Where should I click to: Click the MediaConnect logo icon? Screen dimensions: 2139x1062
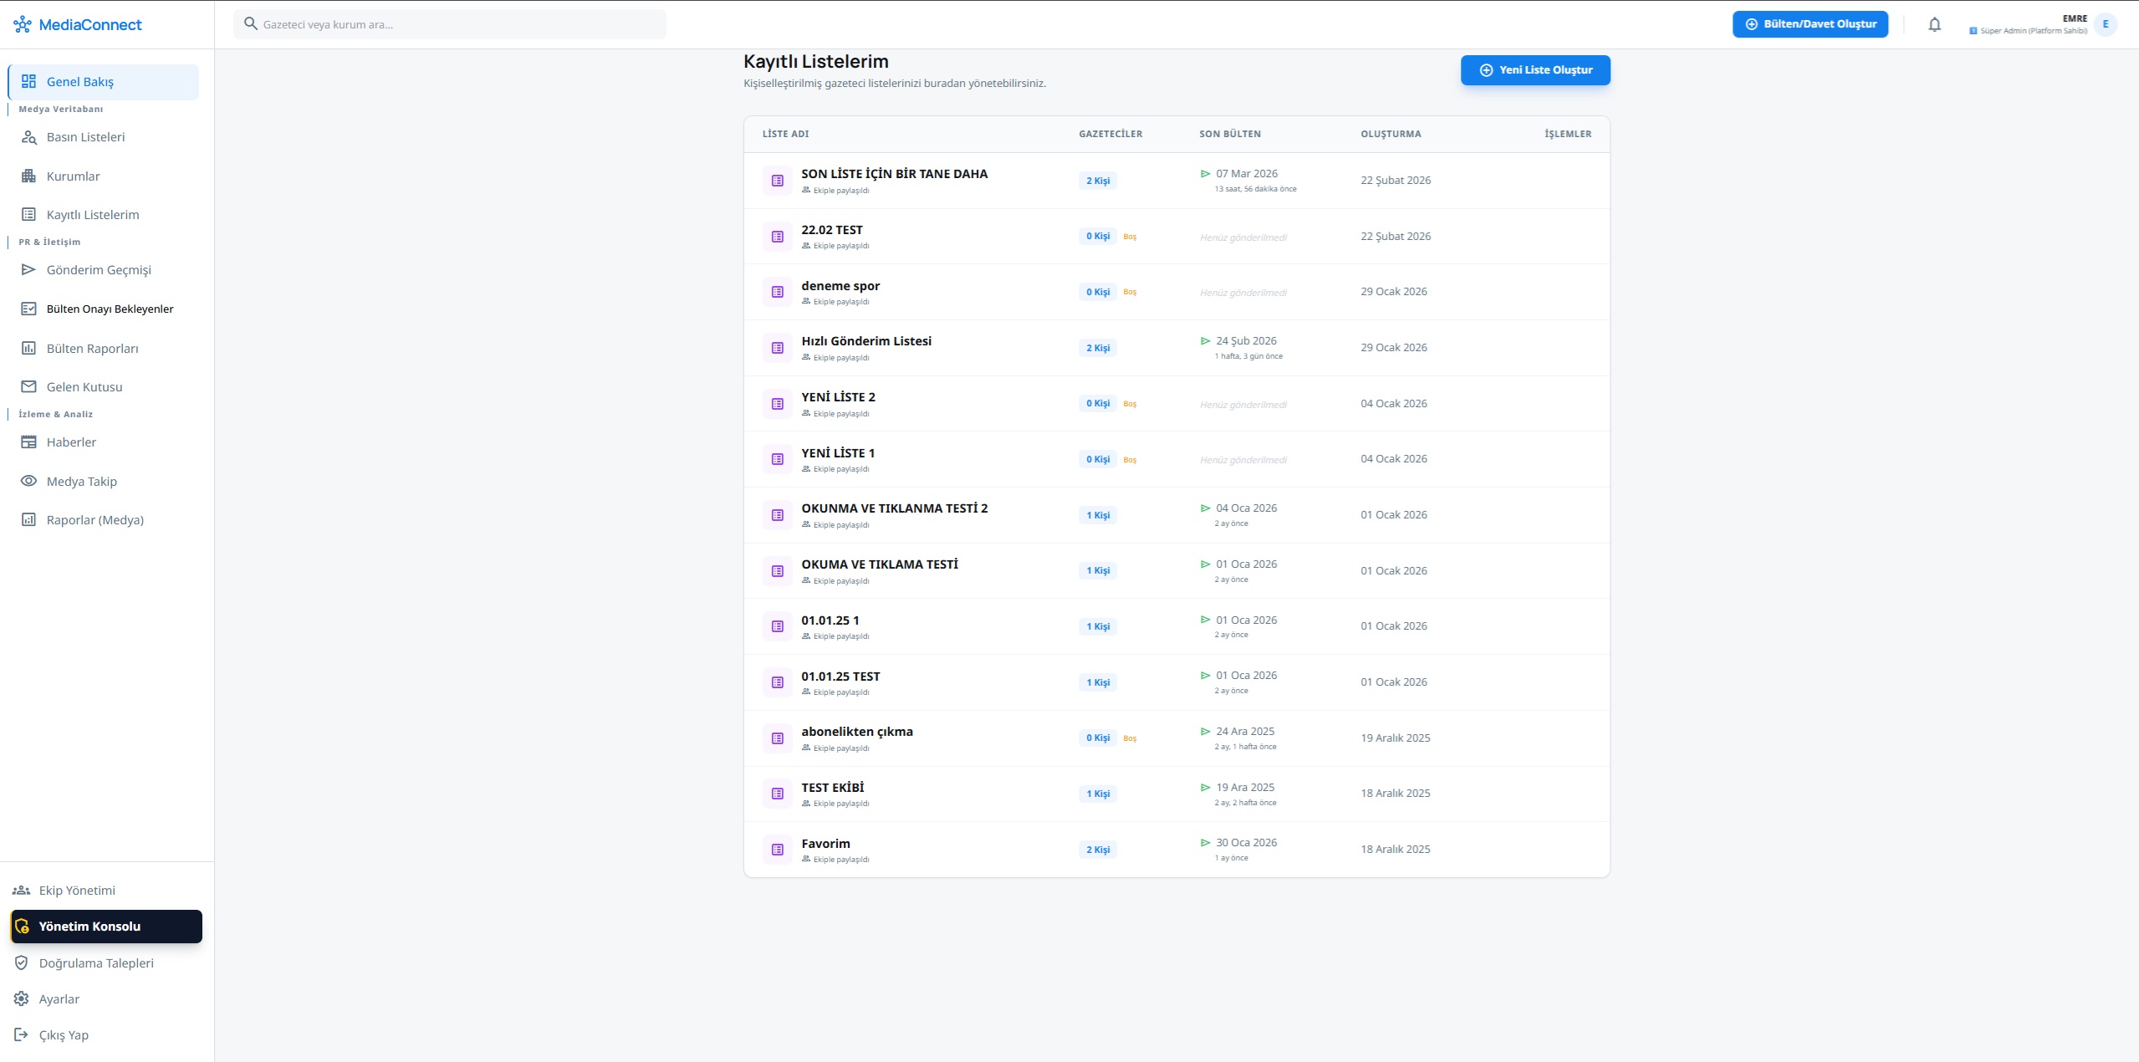coord(23,25)
